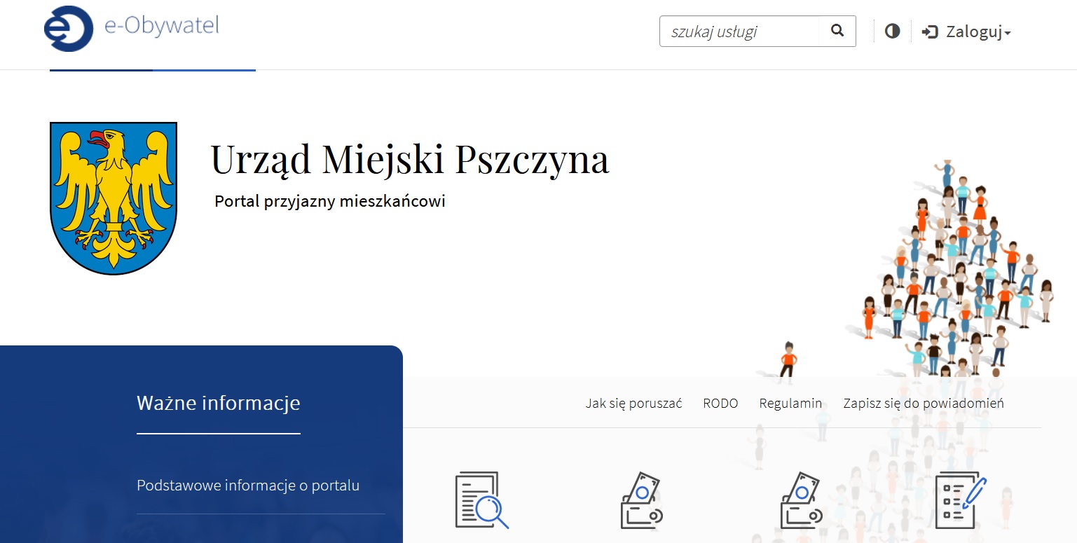Screen dimensions: 1077x543
Task: Click the Portal przyjazny mieszkańcowi subtitle
Action: tap(330, 202)
